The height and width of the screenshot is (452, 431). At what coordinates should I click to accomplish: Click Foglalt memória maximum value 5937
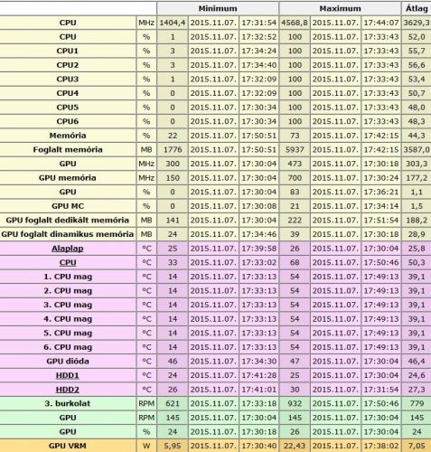pyautogui.click(x=295, y=150)
